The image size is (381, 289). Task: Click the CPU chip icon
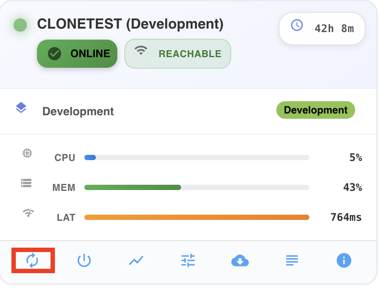click(x=27, y=153)
